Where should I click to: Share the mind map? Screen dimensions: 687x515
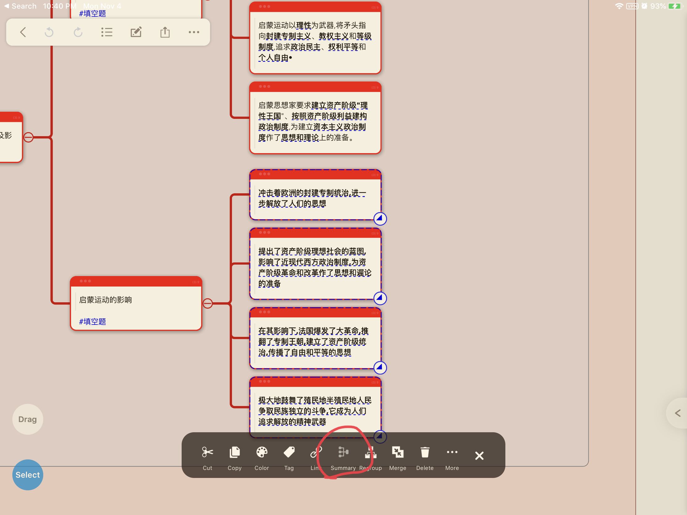click(x=165, y=32)
